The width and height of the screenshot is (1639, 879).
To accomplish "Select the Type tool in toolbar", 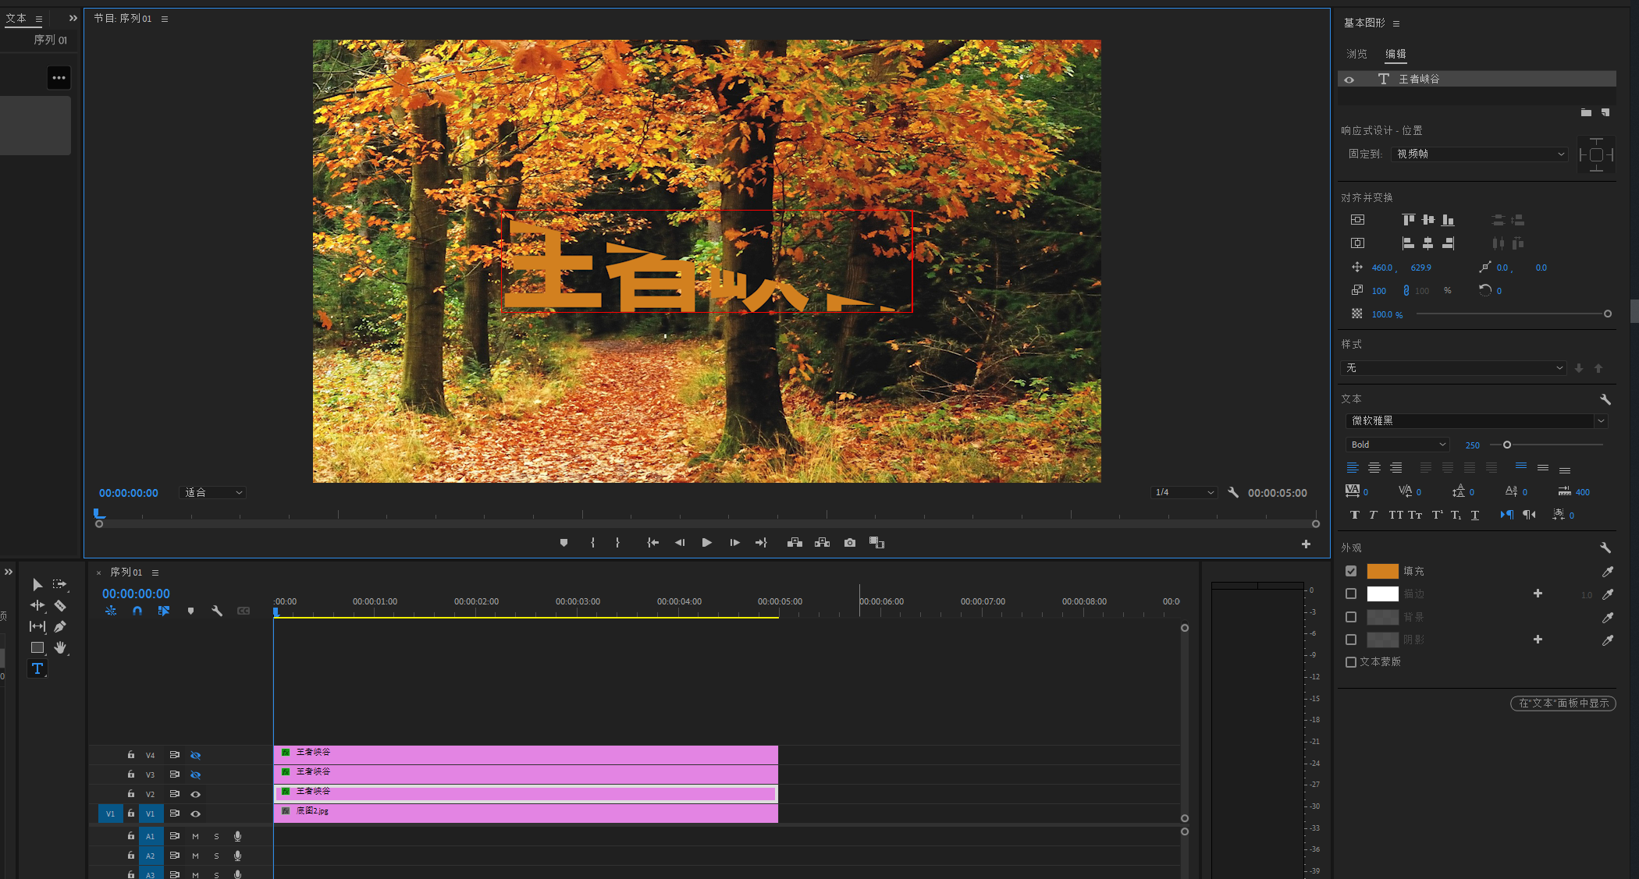I will point(37,668).
